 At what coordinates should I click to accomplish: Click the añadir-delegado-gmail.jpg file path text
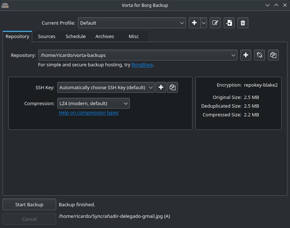114,216
